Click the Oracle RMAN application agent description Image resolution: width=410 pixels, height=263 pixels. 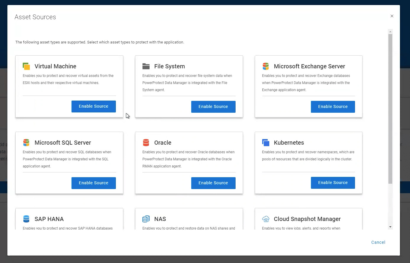coord(189,159)
